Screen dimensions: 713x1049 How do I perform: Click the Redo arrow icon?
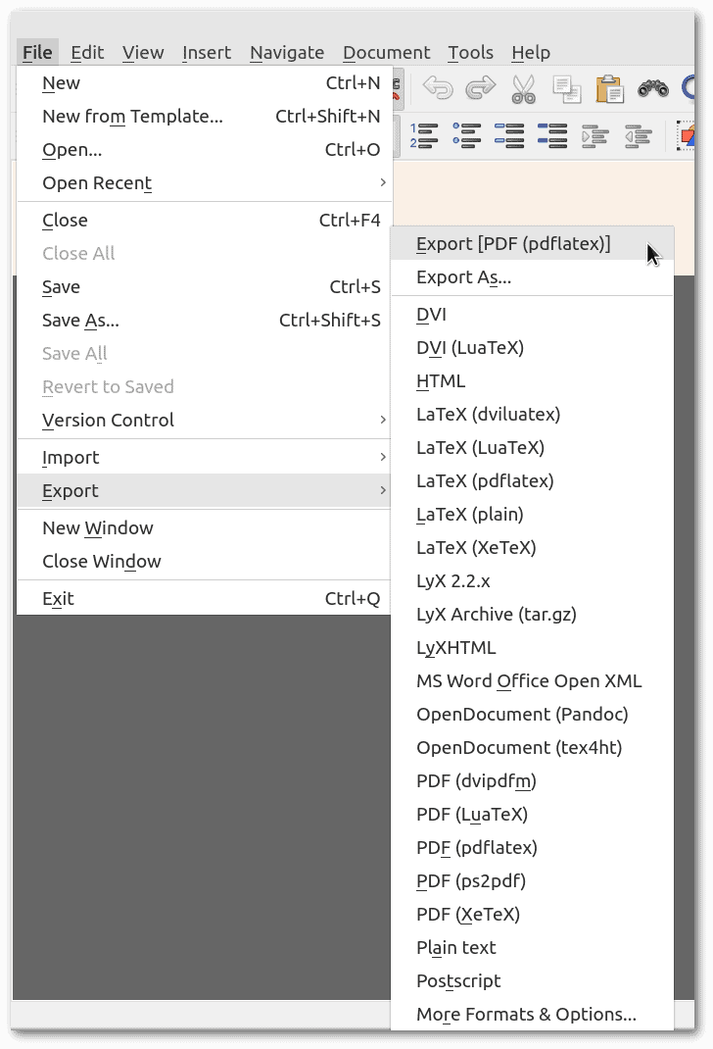(x=481, y=87)
